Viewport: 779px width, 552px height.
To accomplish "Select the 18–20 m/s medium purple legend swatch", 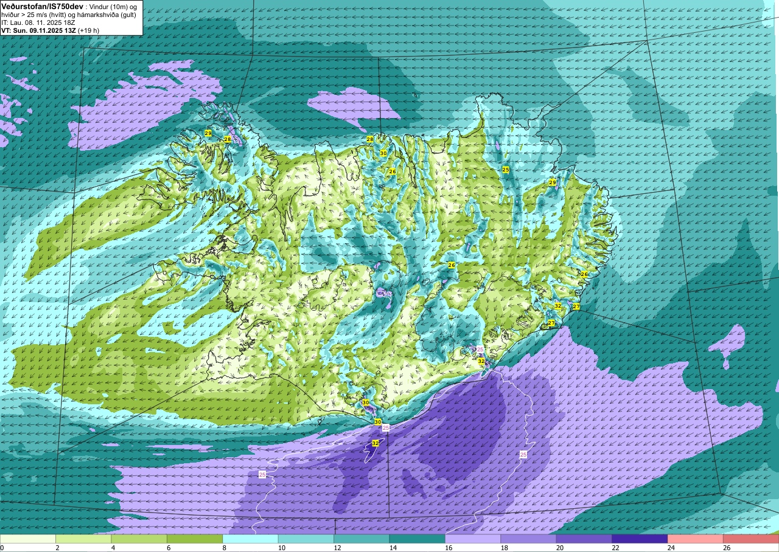I will pos(528,539).
